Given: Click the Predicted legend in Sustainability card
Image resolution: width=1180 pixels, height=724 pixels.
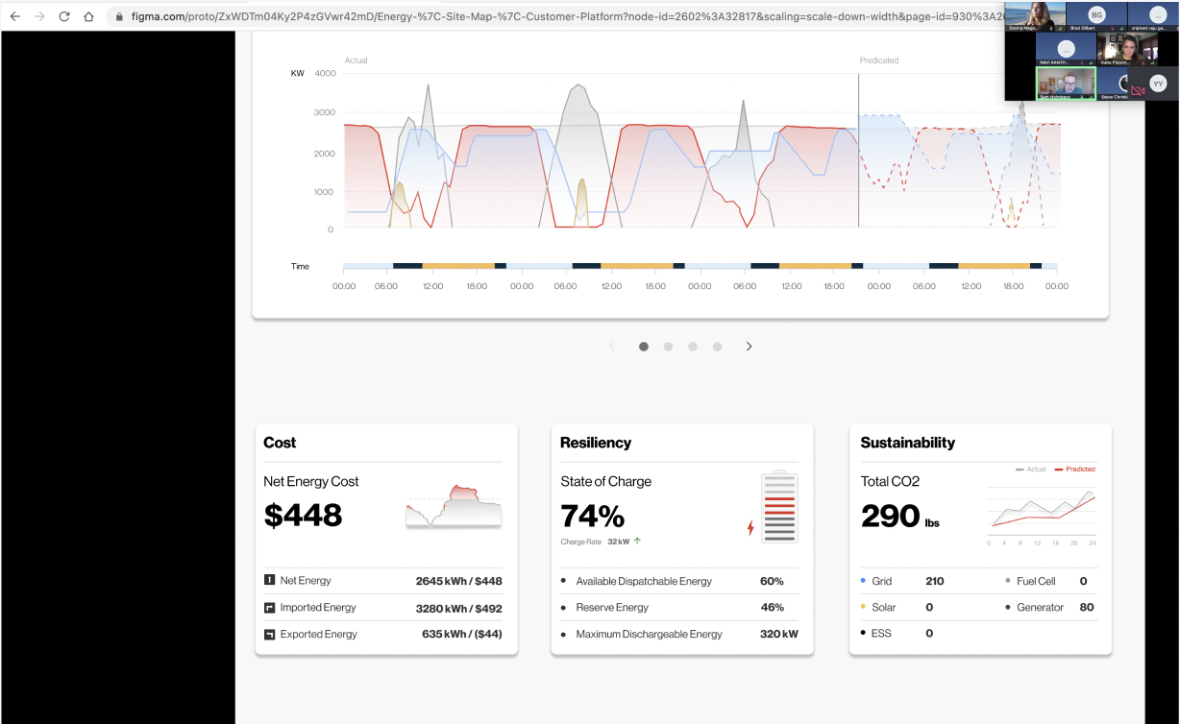Looking at the screenshot, I should pyautogui.click(x=1075, y=470).
